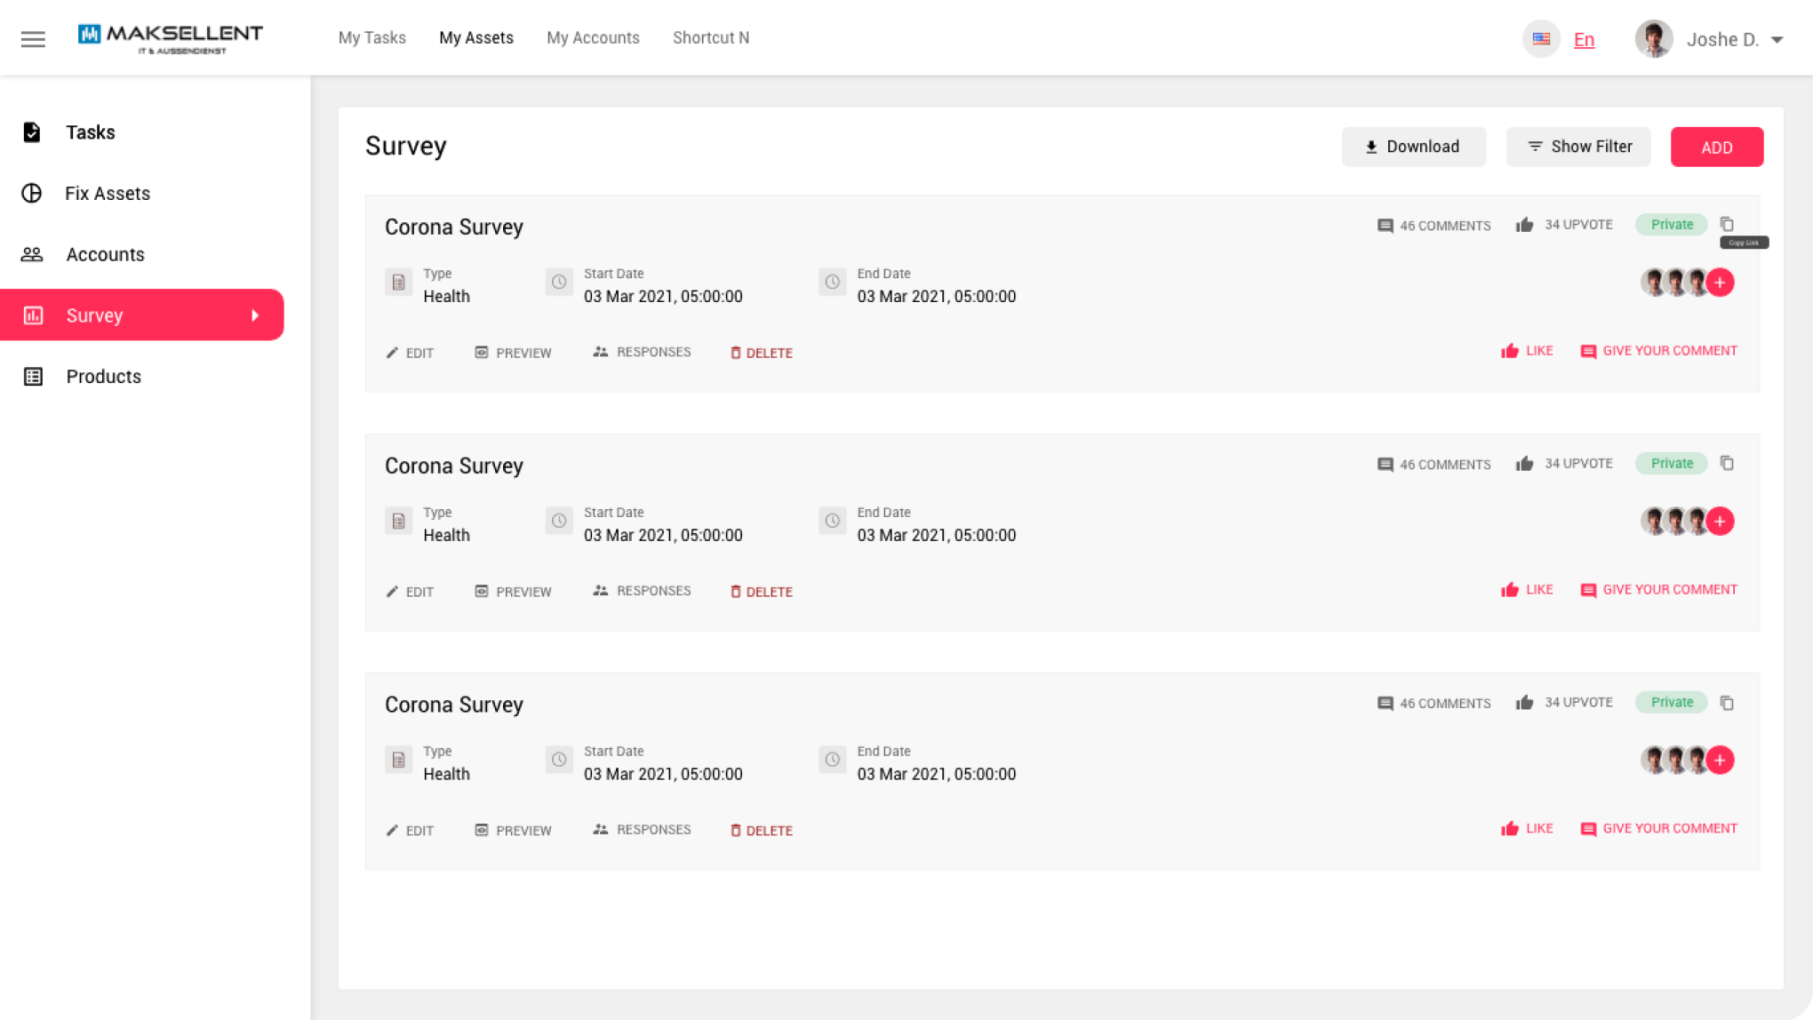Show Filter options panel

pos(1578,147)
